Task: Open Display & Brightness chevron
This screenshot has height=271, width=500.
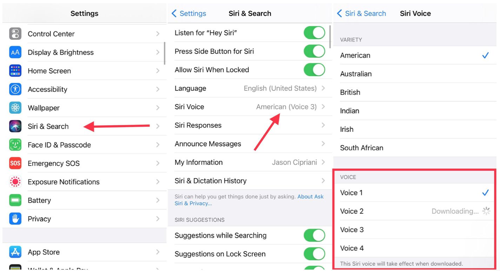Action: [x=158, y=52]
